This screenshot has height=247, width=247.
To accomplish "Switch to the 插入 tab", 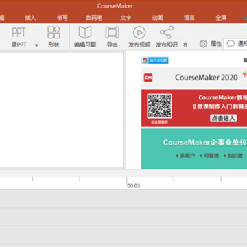I will click(x=30, y=18).
